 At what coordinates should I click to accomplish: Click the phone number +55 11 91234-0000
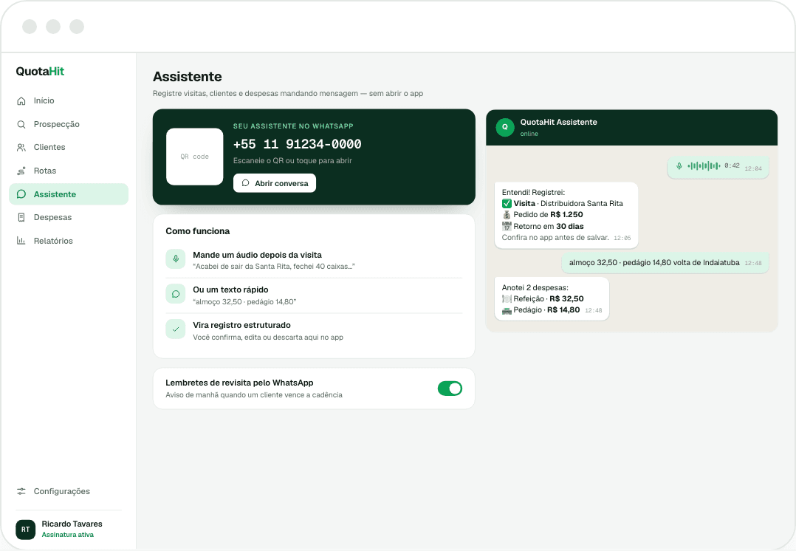pyautogui.click(x=297, y=144)
